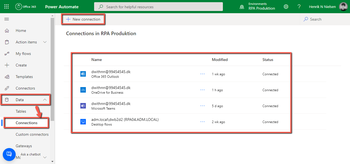Click Connected status for Office 365 Outlook

click(x=270, y=74)
